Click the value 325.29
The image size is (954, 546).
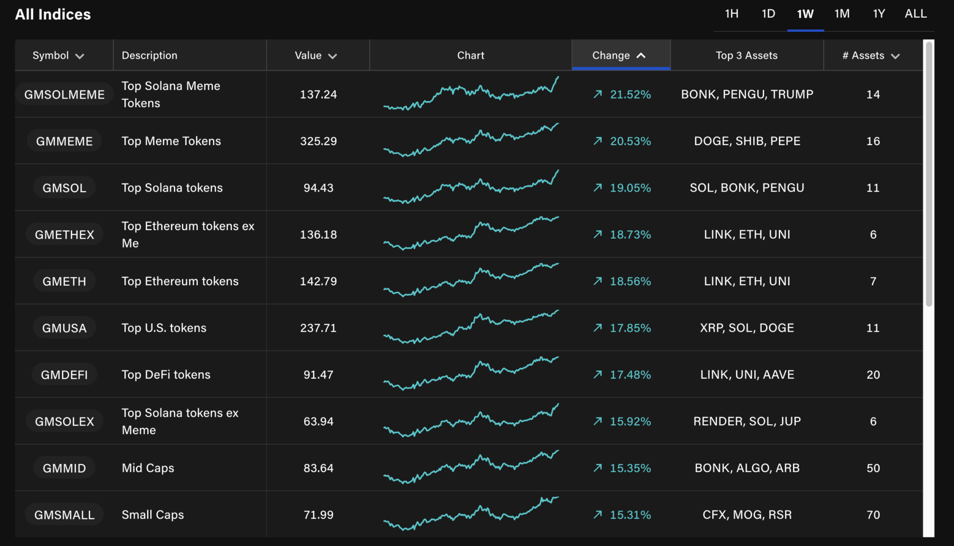coord(318,141)
